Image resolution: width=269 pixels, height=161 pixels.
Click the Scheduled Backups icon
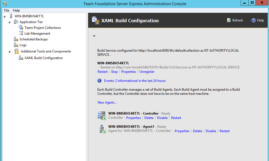16,39
